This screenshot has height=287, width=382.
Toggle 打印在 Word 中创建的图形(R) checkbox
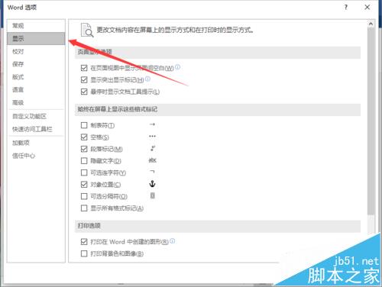point(84,242)
